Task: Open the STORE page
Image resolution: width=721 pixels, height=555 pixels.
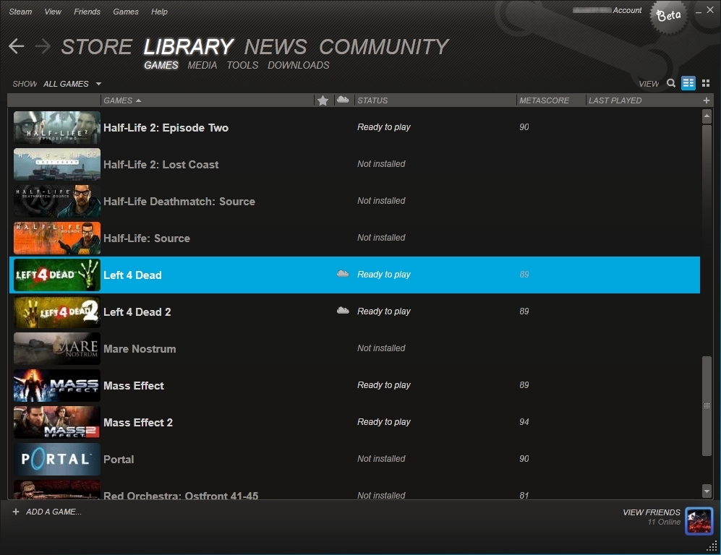Action: 97,46
